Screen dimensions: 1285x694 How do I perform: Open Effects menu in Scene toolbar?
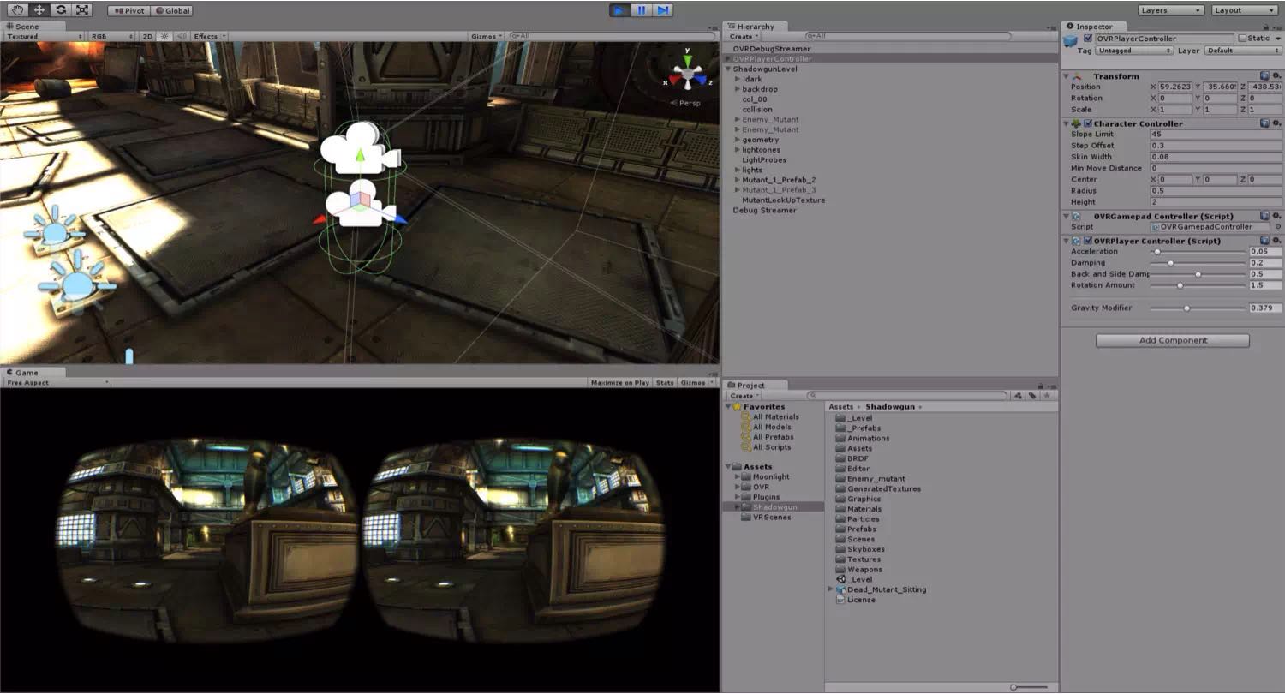click(209, 37)
